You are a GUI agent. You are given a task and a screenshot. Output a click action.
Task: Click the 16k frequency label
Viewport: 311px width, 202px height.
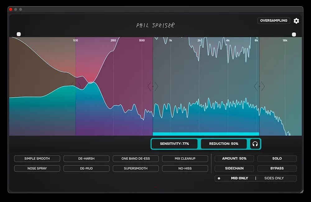click(x=285, y=40)
